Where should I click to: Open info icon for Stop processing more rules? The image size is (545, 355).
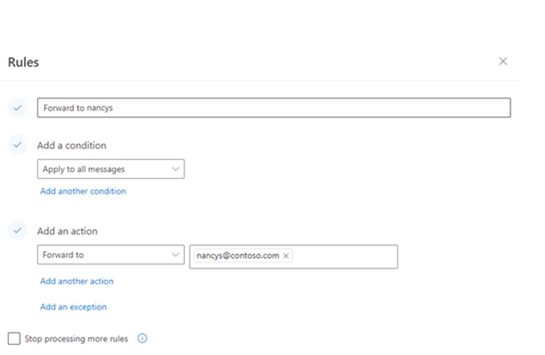point(142,339)
